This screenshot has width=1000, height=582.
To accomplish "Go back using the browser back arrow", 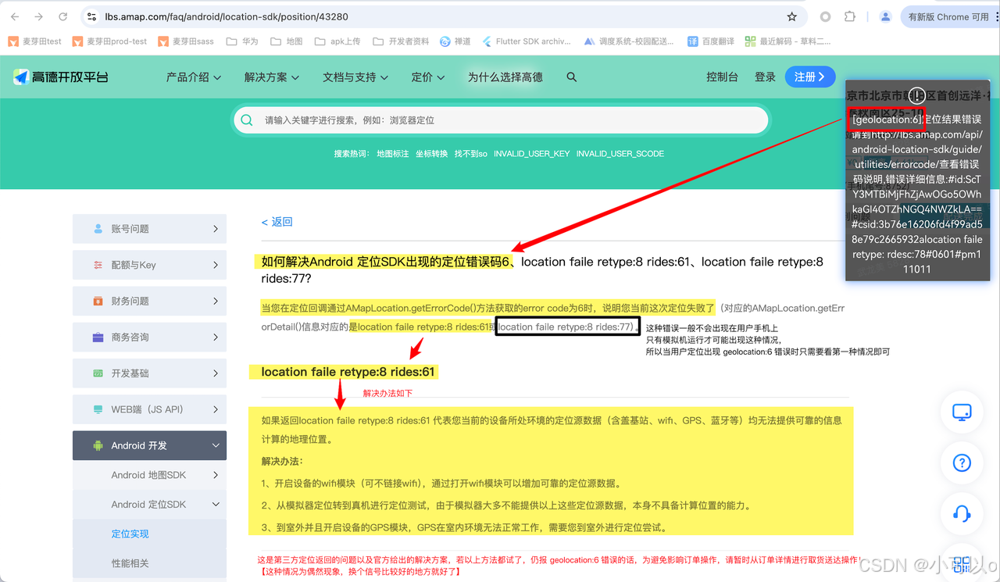I will tap(16, 16).
